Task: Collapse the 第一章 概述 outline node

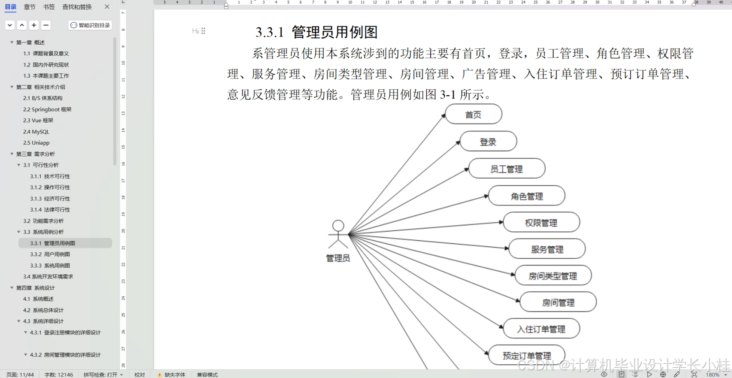Action: [x=12, y=42]
